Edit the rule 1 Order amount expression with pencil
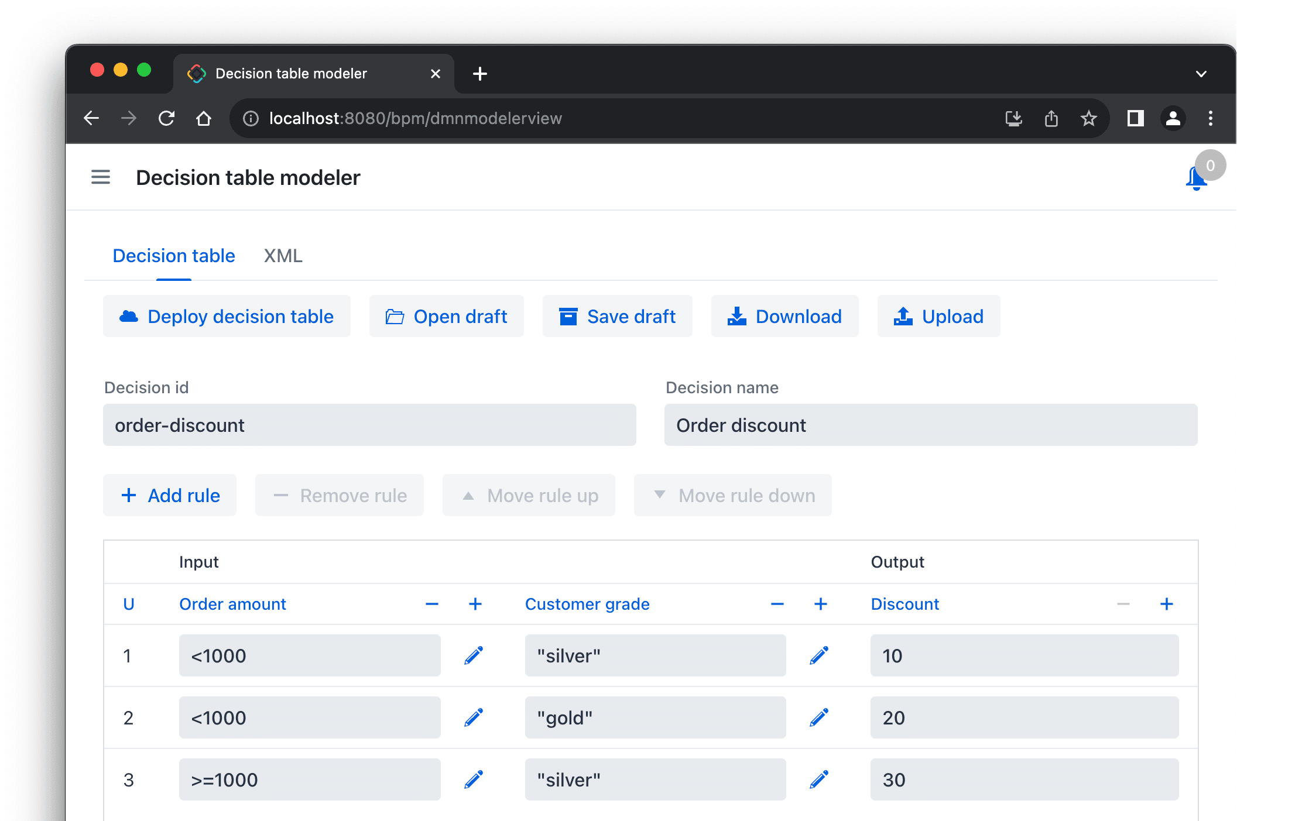This screenshot has height=821, width=1302. (x=474, y=655)
